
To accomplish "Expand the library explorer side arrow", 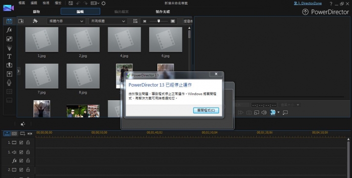I will pos(19,71).
